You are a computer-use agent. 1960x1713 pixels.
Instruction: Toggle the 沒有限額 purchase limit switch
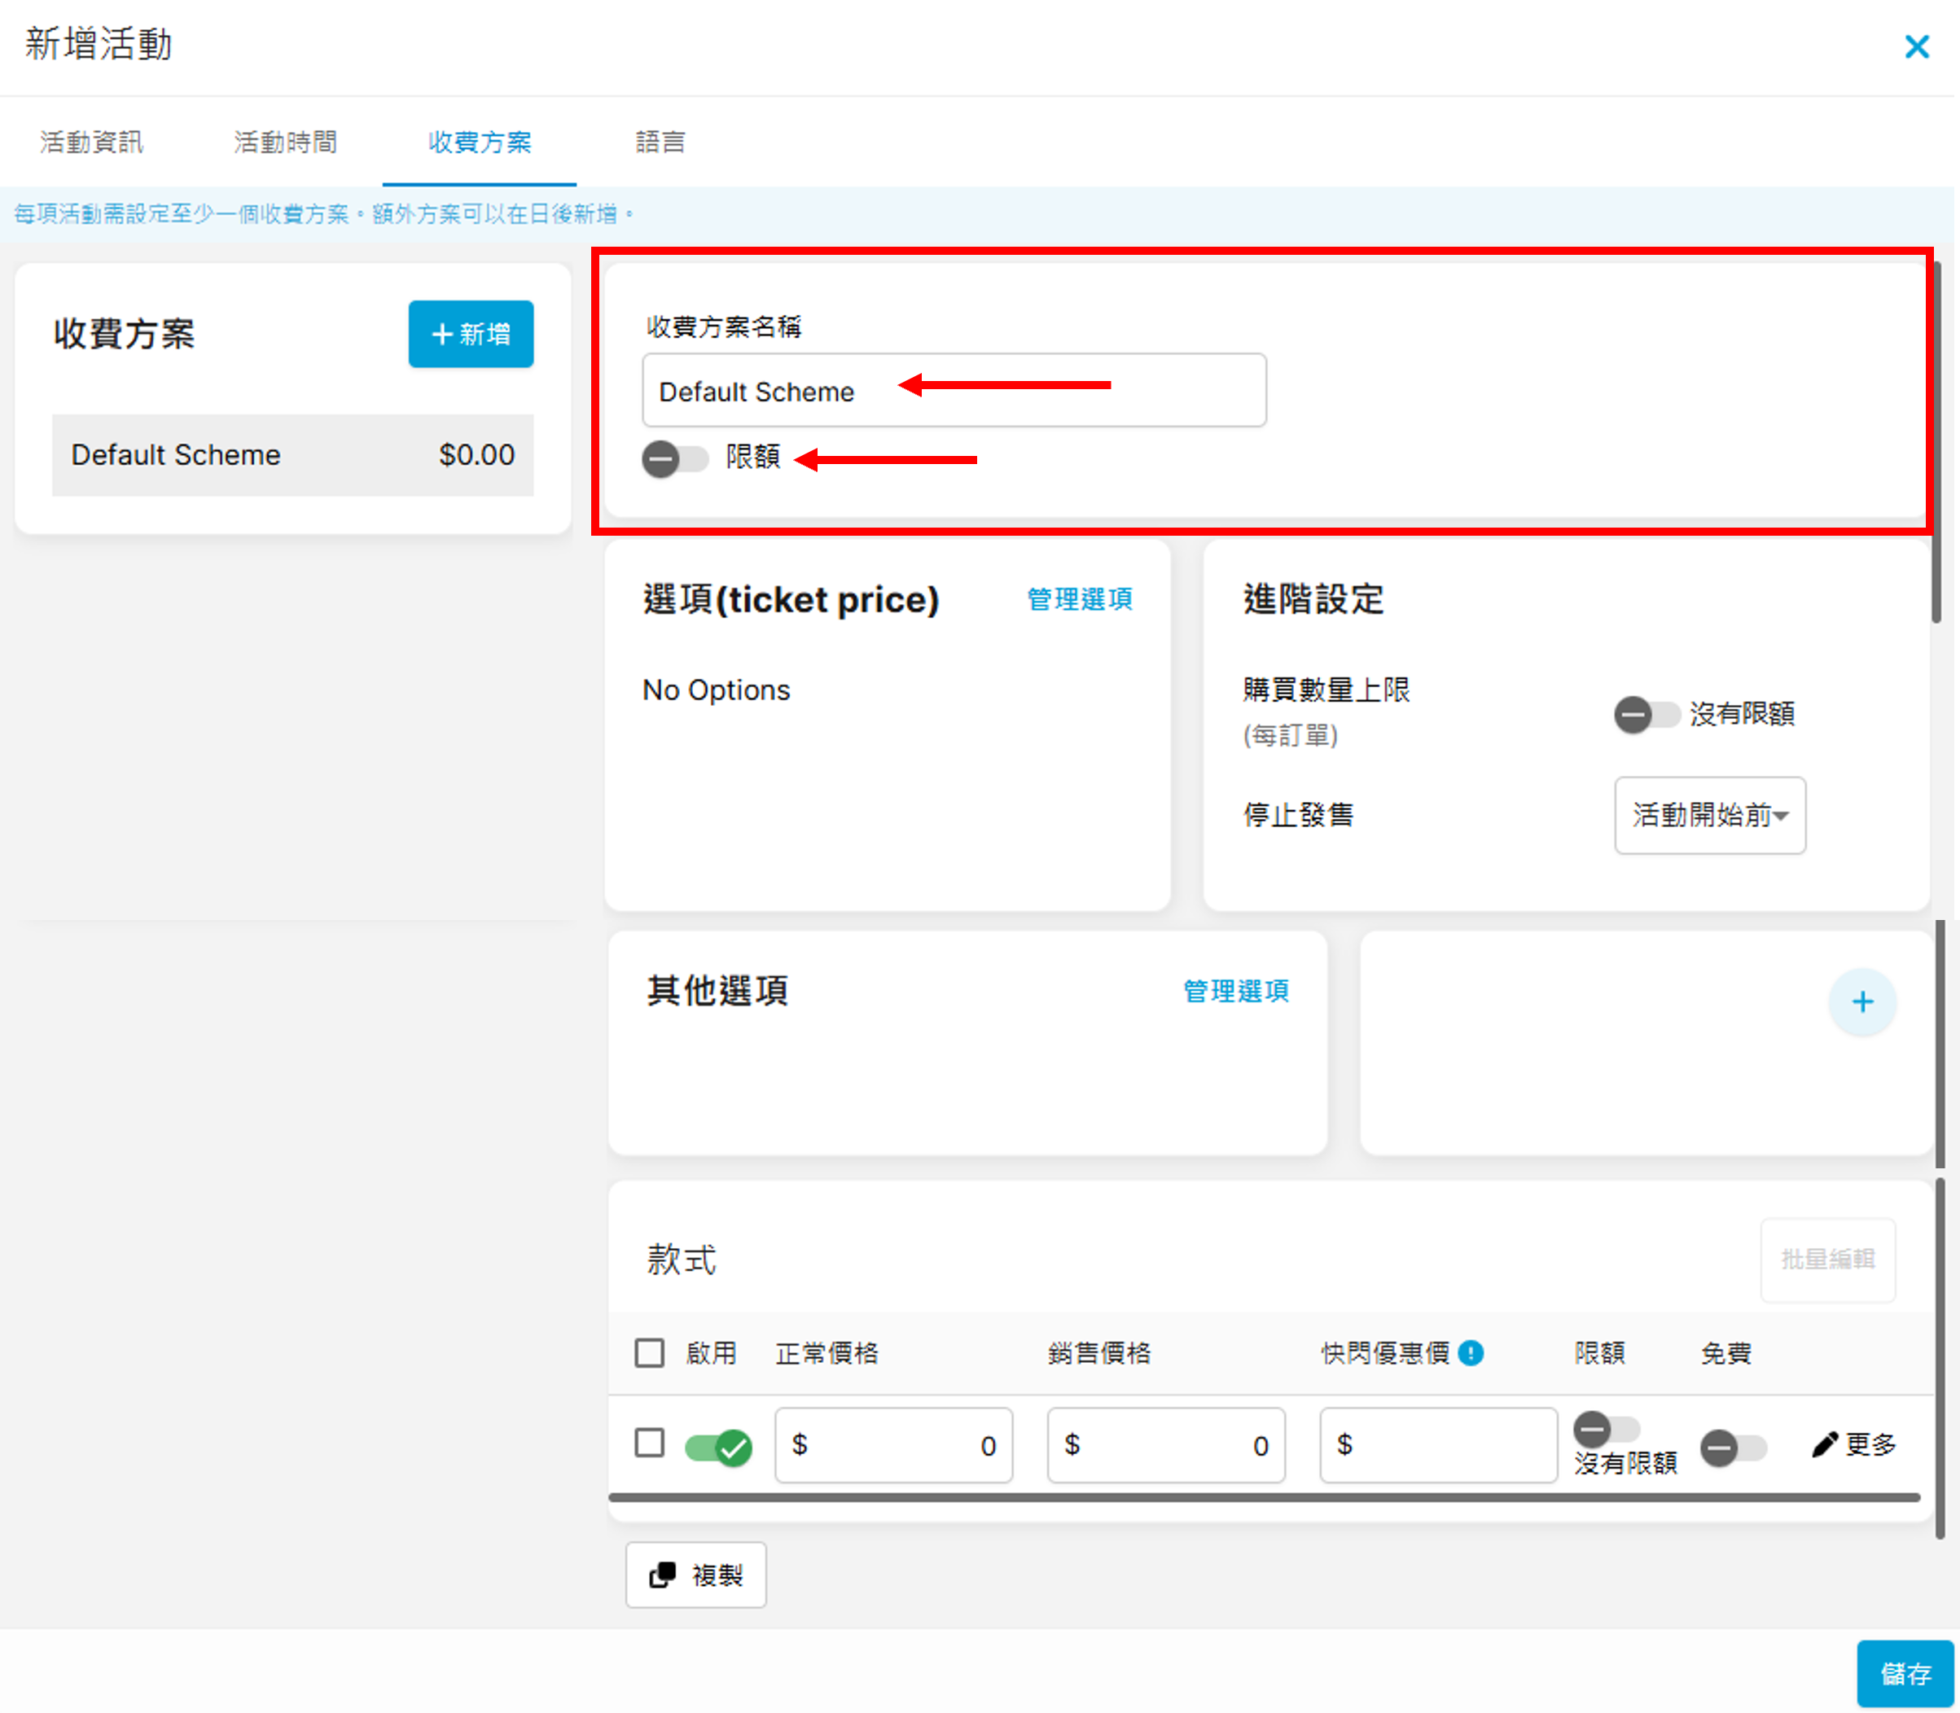(x=1646, y=713)
